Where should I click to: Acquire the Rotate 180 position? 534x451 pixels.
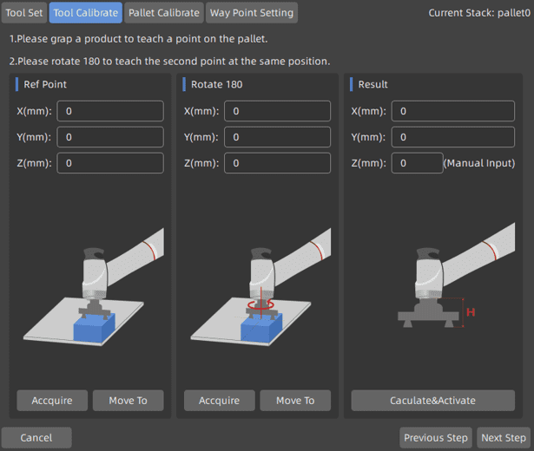coord(220,401)
